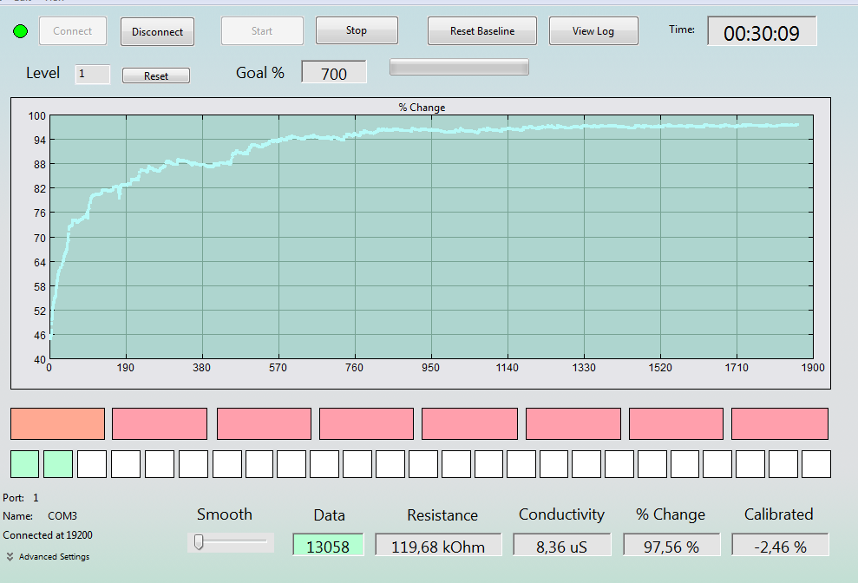Click the Resistance label
The height and width of the screenshot is (583, 858).
(442, 515)
